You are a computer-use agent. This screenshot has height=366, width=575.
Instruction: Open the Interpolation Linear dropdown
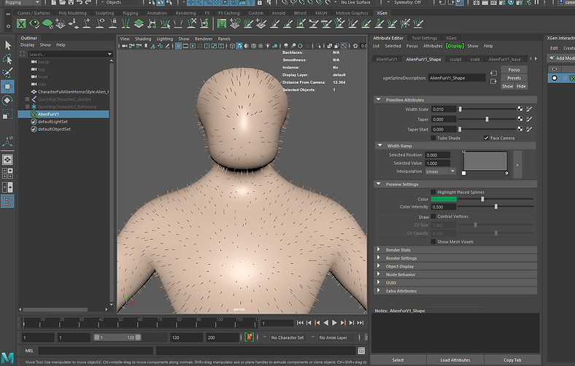[440, 171]
